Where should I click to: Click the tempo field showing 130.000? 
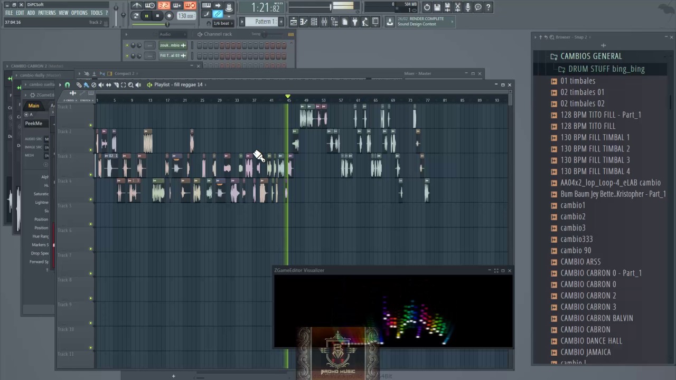click(186, 16)
